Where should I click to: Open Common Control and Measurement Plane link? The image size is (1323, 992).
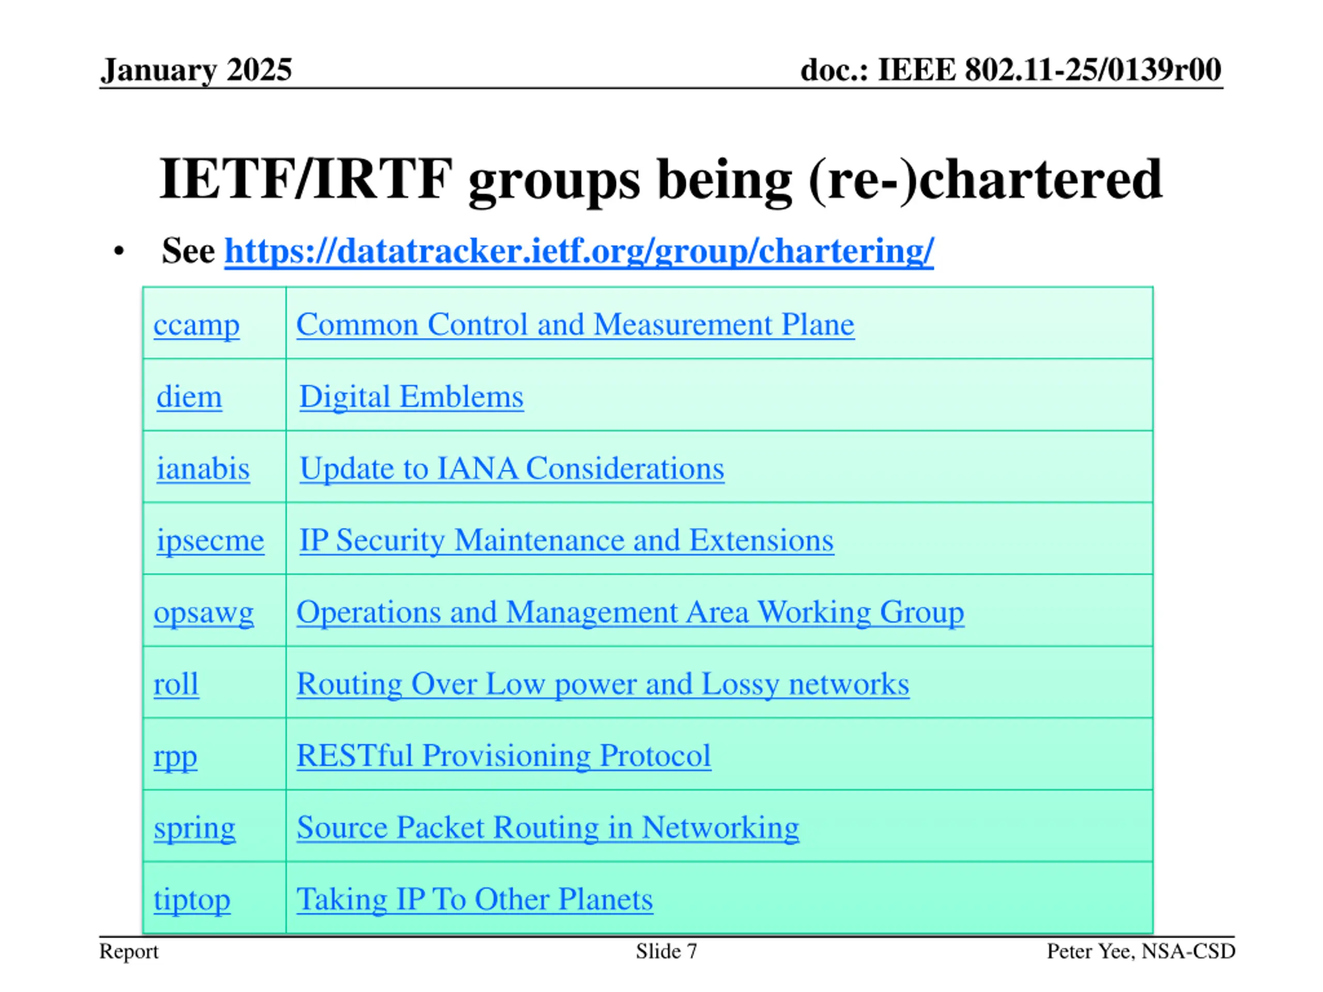575,324
